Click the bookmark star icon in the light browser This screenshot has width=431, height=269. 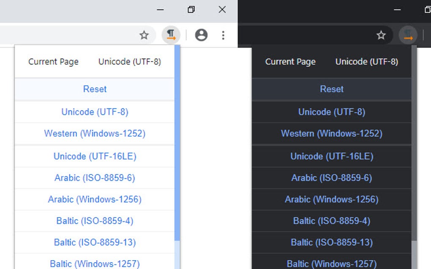[144, 35]
